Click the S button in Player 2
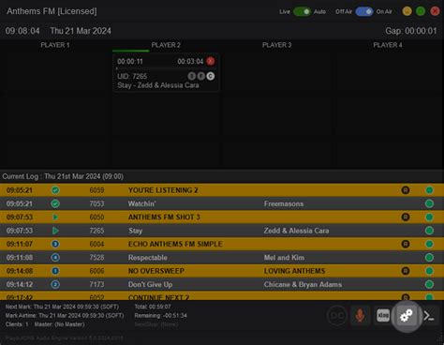Image resolution: width=444 pixels, height=345 pixels. pyautogui.click(x=192, y=76)
